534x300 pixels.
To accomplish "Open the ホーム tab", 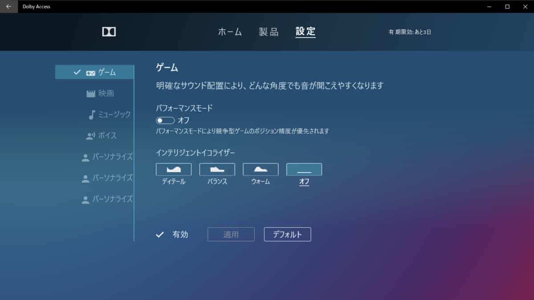I will point(230,32).
